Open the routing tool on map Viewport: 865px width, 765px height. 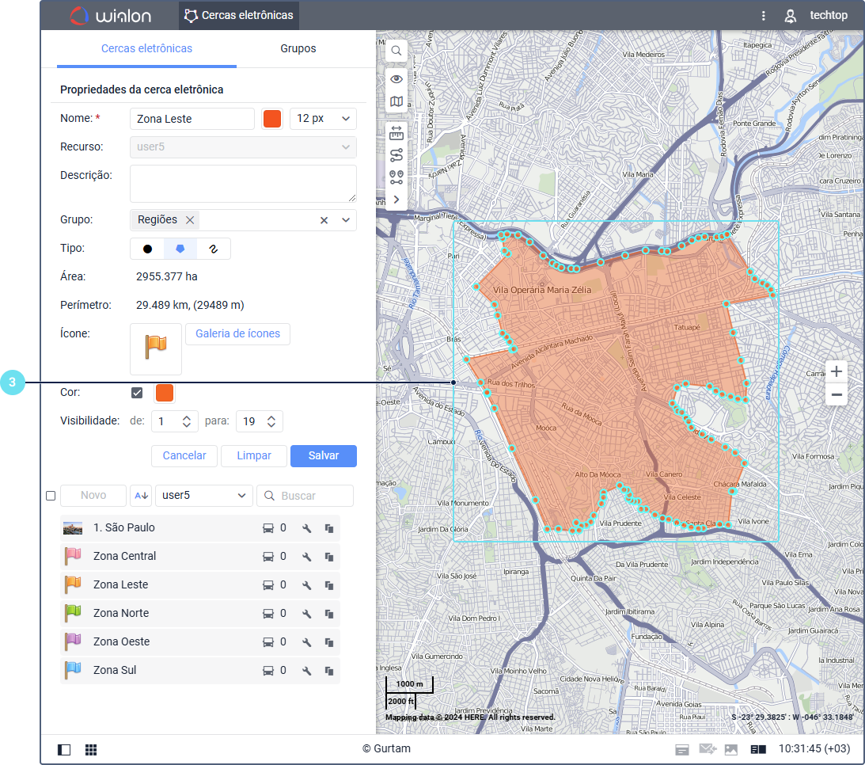coord(396,155)
